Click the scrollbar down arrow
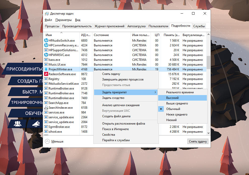249x175 pixels. click(208, 133)
